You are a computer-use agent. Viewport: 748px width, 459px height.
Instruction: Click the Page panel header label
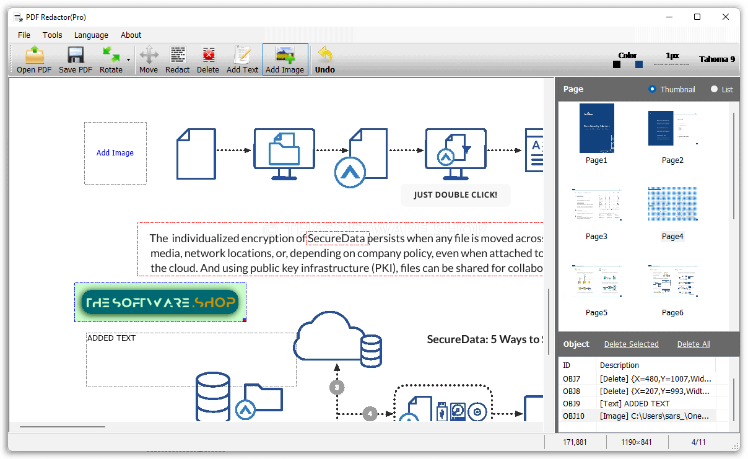coord(573,89)
